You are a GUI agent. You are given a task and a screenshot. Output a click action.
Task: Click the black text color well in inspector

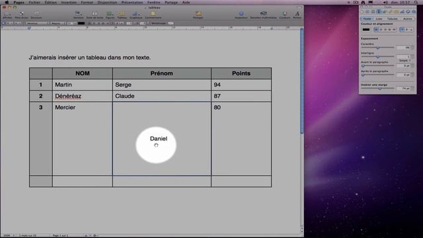click(366, 29)
